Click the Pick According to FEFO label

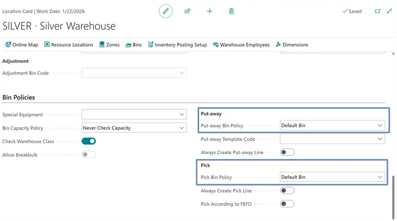pos(226,204)
